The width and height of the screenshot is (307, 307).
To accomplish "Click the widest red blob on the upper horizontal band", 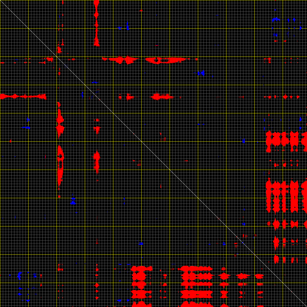I will click(x=165, y=60).
